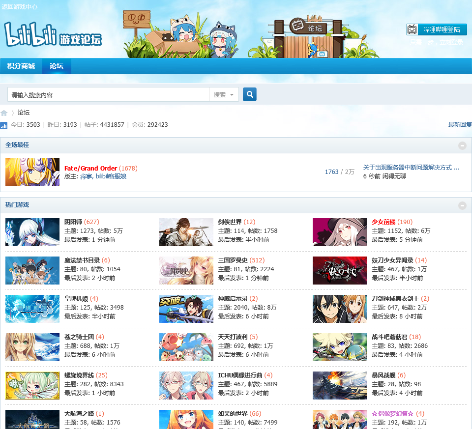Viewport: 472px width, 429px height.
Task: Open the 剑侠世界 forum link
Action: pos(230,222)
